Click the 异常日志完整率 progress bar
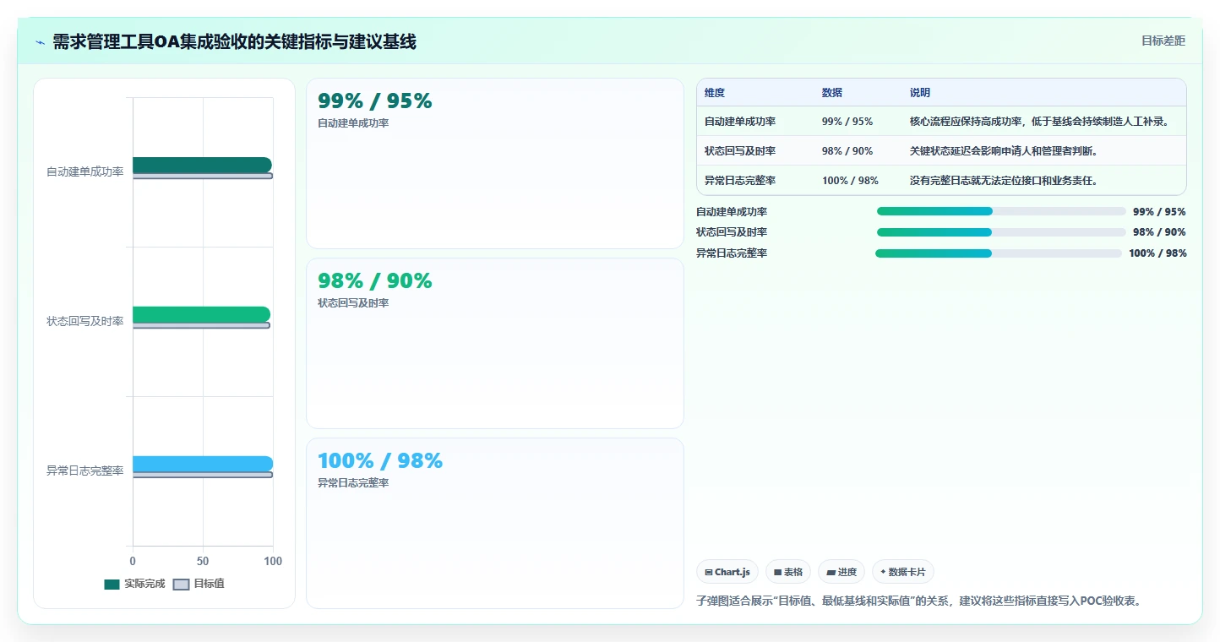 [999, 253]
